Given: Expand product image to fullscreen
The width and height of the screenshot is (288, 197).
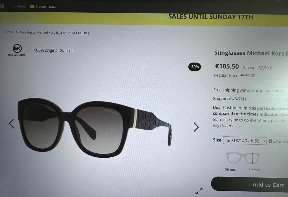Looking at the screenshot, I should [199, 191].
